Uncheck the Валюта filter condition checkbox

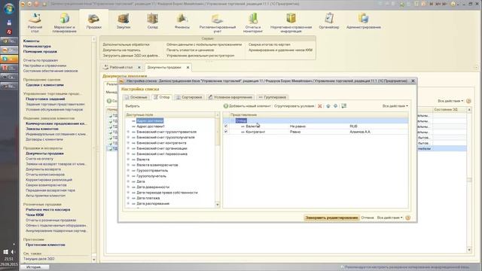(226, 126)
